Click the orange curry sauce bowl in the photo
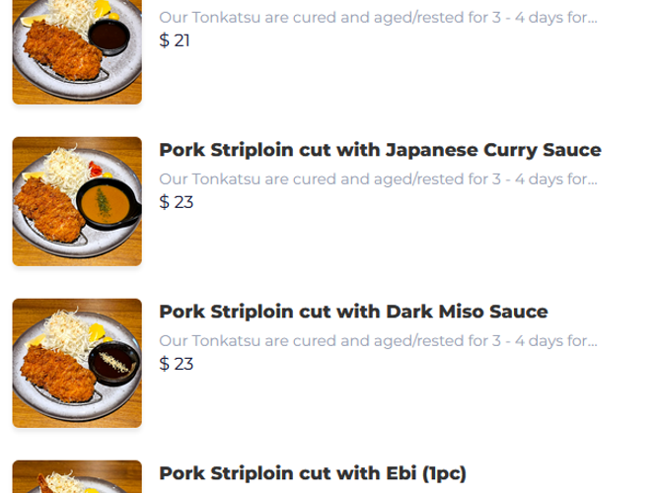The image size is (658, 493). click(x=105, y=204)
